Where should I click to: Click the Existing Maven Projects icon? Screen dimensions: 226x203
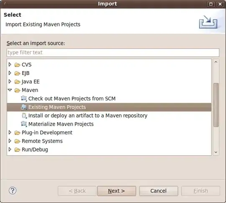[24, 107]
